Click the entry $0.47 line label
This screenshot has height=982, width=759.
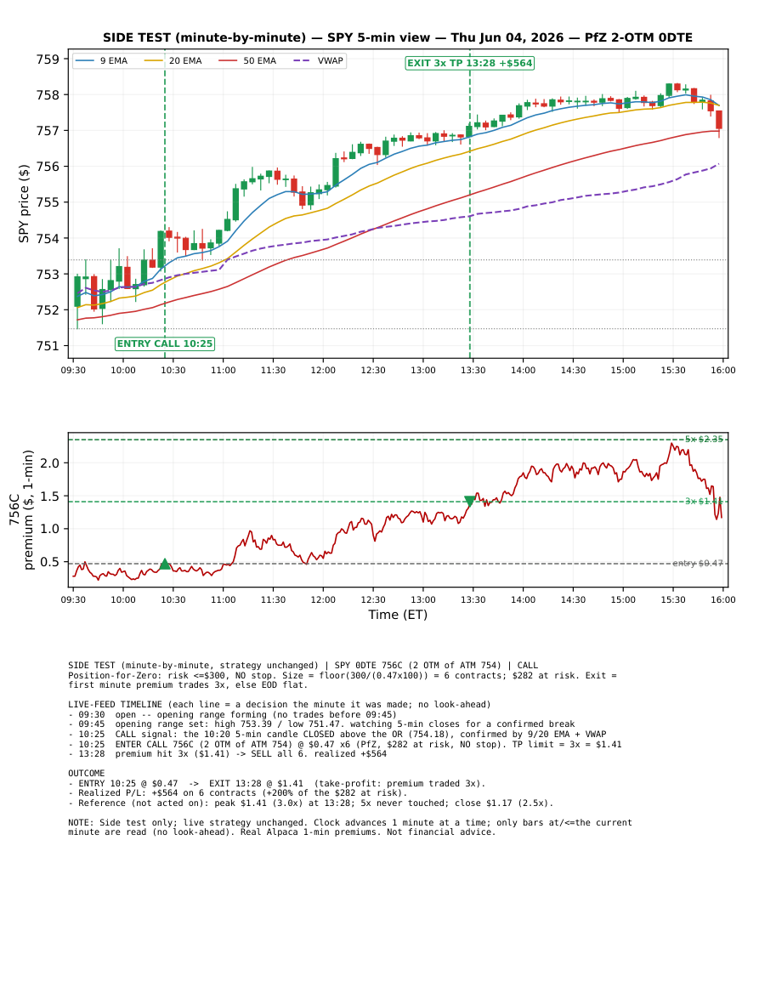click(698, 563)
